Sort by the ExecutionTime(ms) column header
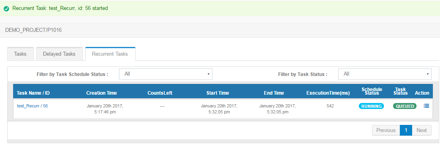 coord(328,93)
